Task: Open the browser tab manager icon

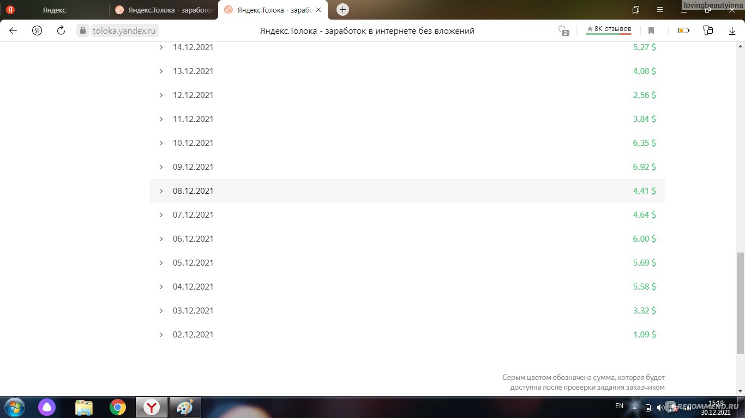Action: (636, 10)
